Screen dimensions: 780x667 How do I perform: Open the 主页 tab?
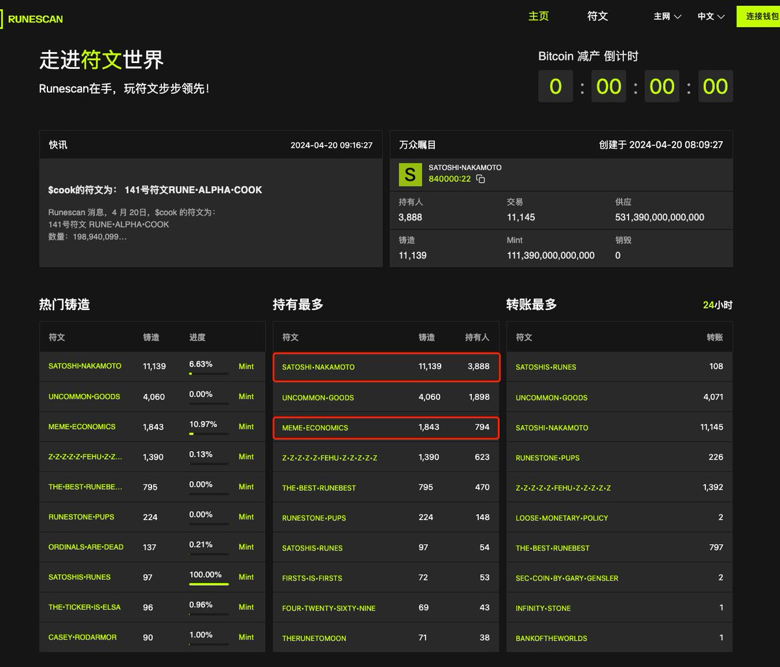click(538, 16)
